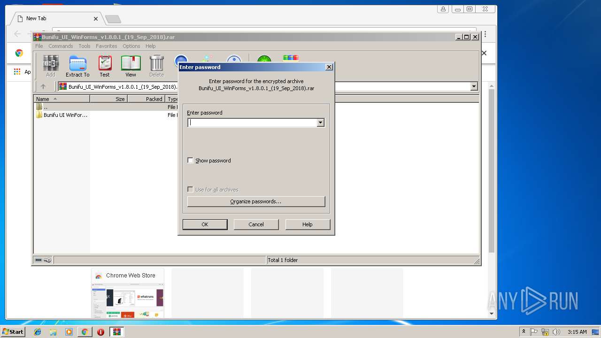Click the Help button in the dialog
The image size is (601, 338).
308,224
